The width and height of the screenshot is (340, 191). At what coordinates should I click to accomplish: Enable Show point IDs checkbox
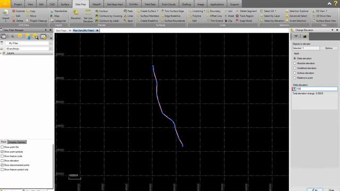2,147
